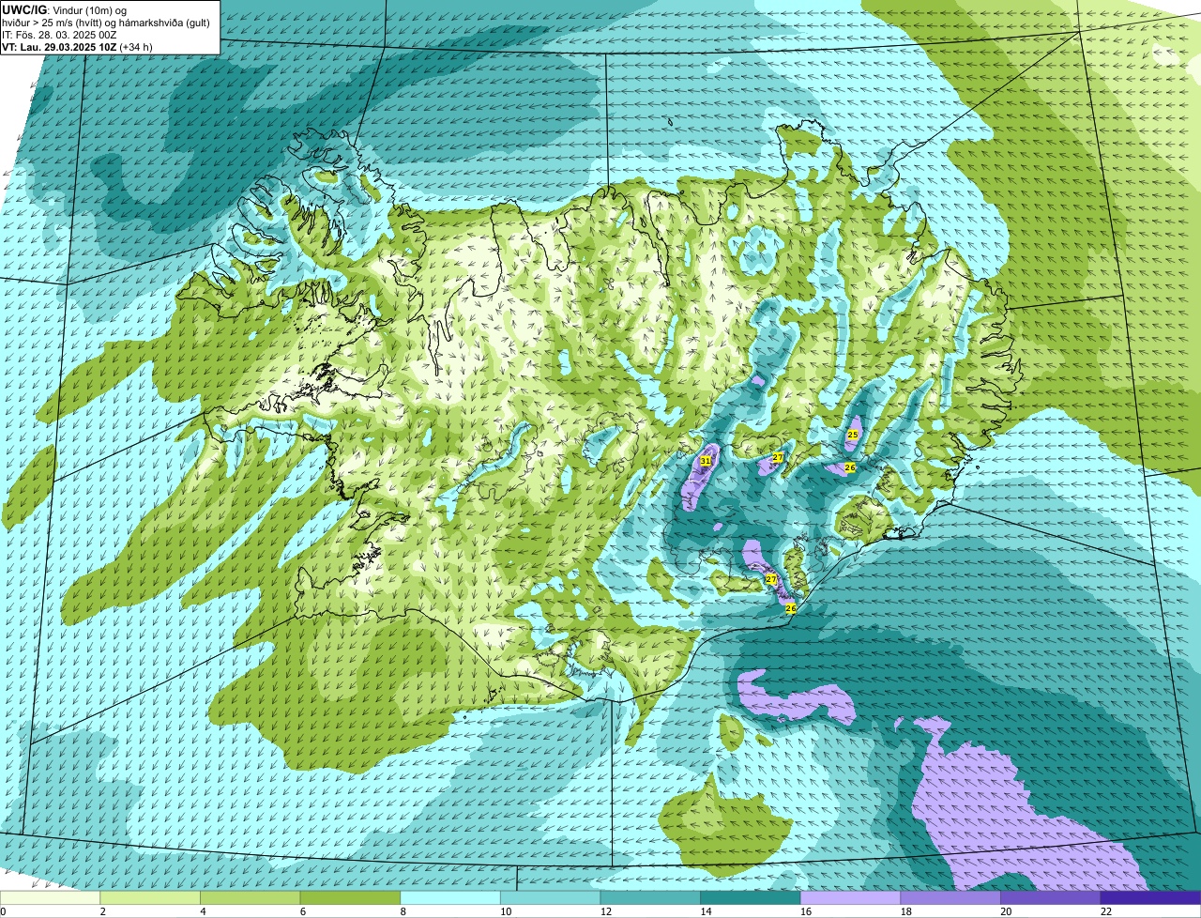
Task: Click the yellow gust label 31
Action: click(706, 461)
